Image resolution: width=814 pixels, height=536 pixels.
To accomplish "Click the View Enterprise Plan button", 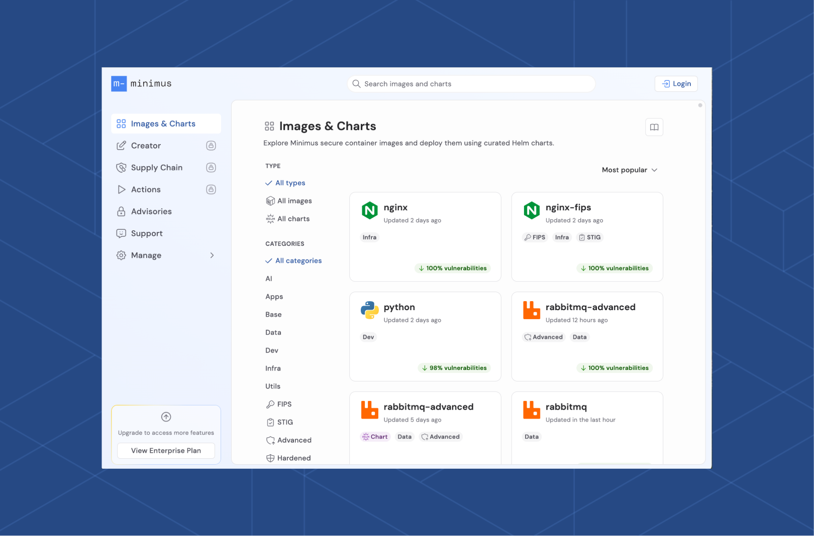I will 166,451.
